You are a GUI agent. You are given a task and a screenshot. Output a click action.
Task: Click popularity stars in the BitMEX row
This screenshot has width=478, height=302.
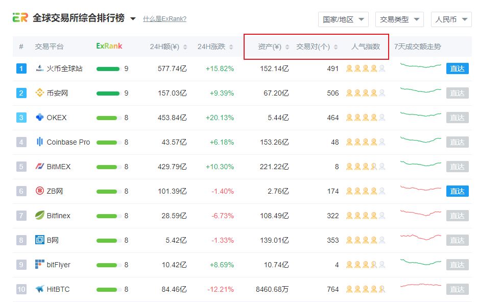[366, 167]
